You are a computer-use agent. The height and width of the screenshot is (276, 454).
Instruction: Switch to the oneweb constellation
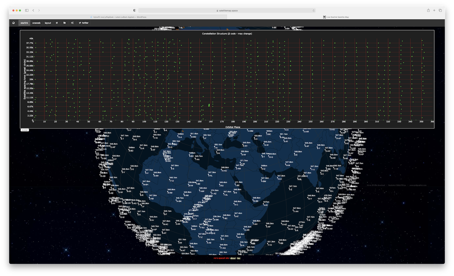point(36,23)
